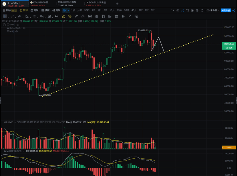Click the trash icon to delete drawings
The width and height of the screenshot is (237, 176).
tap(116, 16)
